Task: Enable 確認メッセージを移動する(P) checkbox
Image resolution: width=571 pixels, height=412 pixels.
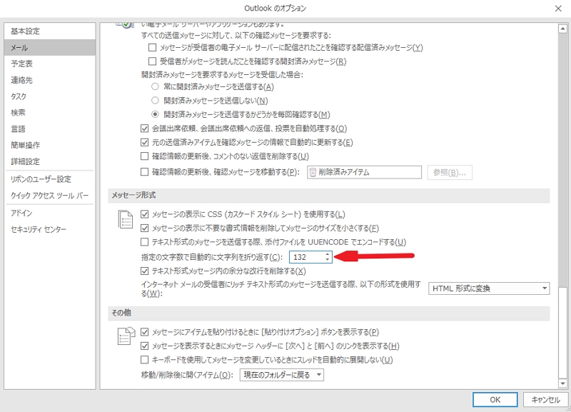Action: pyautogui.click(x=145, y=172)
